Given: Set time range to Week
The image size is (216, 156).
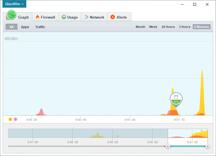Looking at the screenshot, I should tap(153, 27).
